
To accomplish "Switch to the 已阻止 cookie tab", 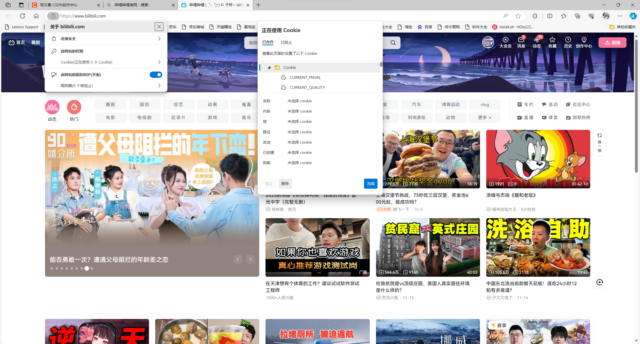I will point(286,43).
